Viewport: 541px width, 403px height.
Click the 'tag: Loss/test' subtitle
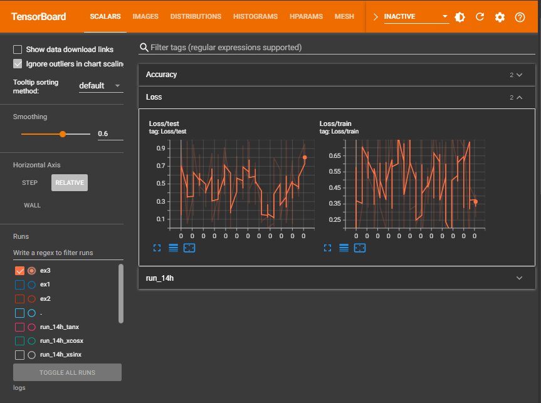click(x=167, y=132)
